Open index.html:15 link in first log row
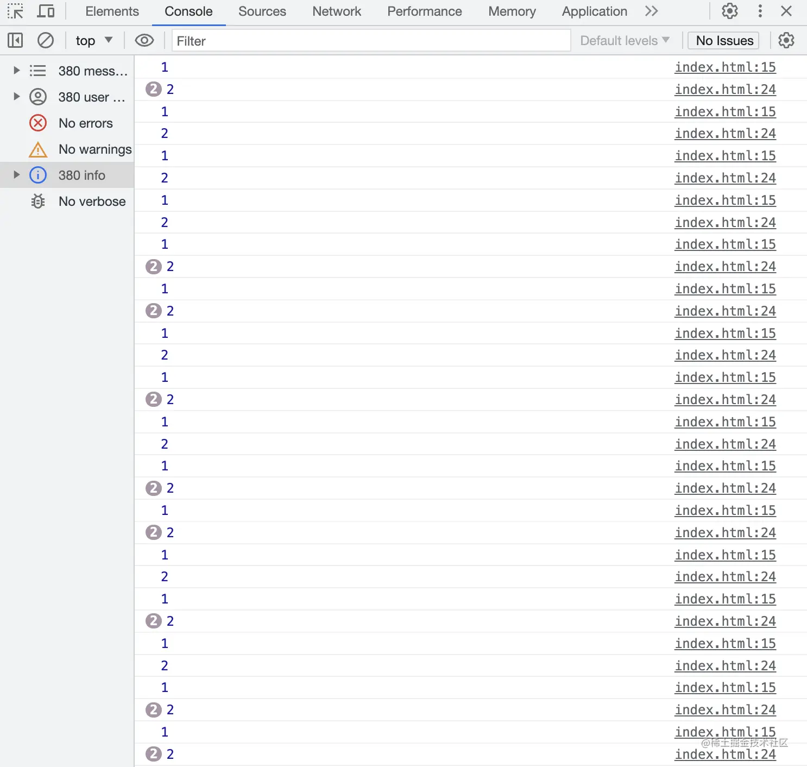Image resolution: width=807 pixels, height=767 pixels. (x=725, y=67)
